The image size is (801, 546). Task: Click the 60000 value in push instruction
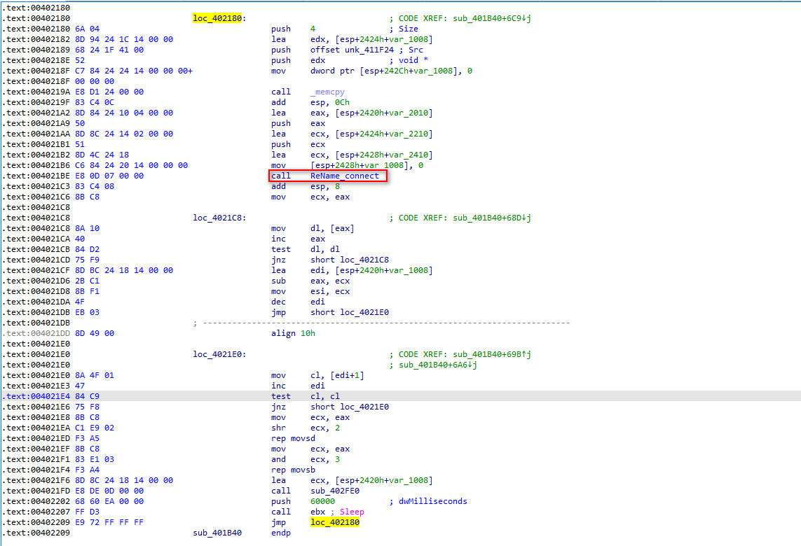click(323, 501)
